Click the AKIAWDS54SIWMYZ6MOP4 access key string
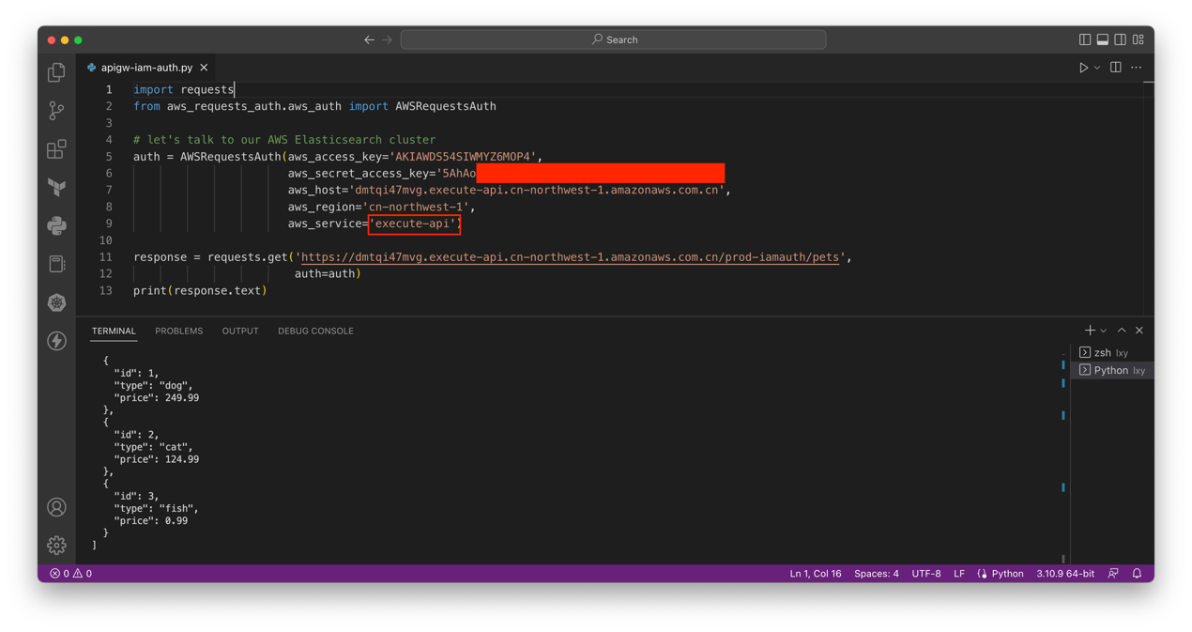 click(x=463, y=157)
